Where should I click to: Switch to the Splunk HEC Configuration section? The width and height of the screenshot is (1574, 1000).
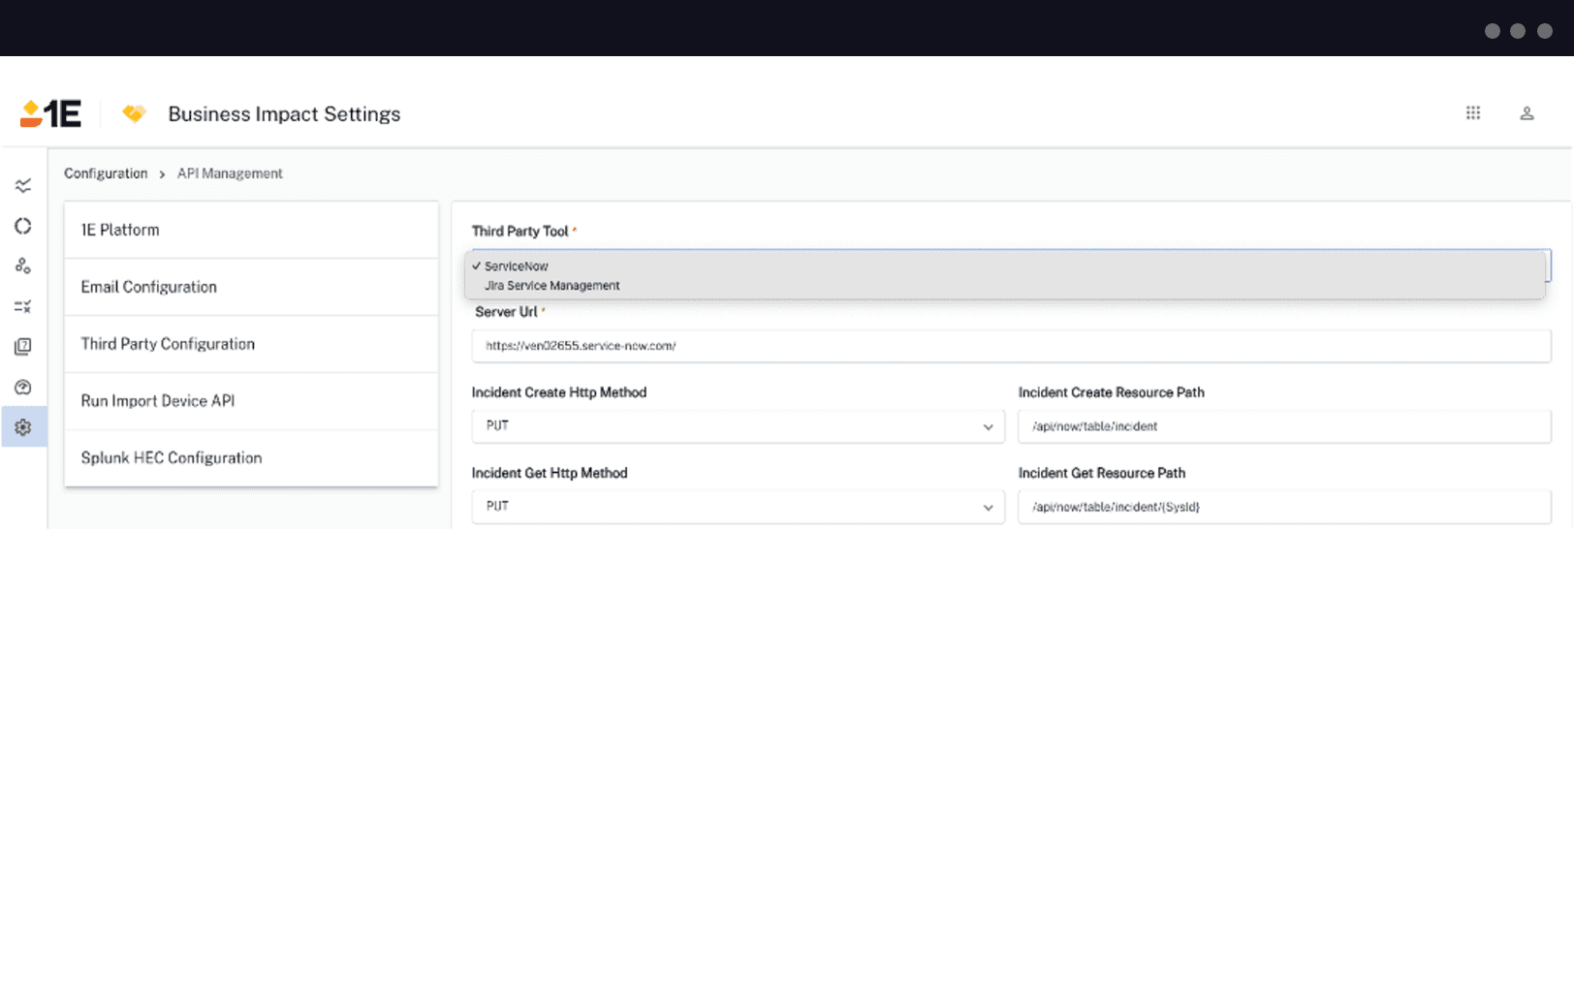pyautogui.click(x=172, y=457)
